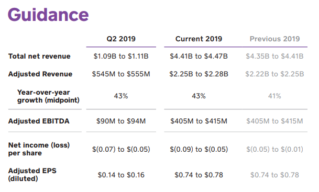Select the $0.14 to $0.16 cell
This screenshot has height=192, width=319.
click(121, 175)
